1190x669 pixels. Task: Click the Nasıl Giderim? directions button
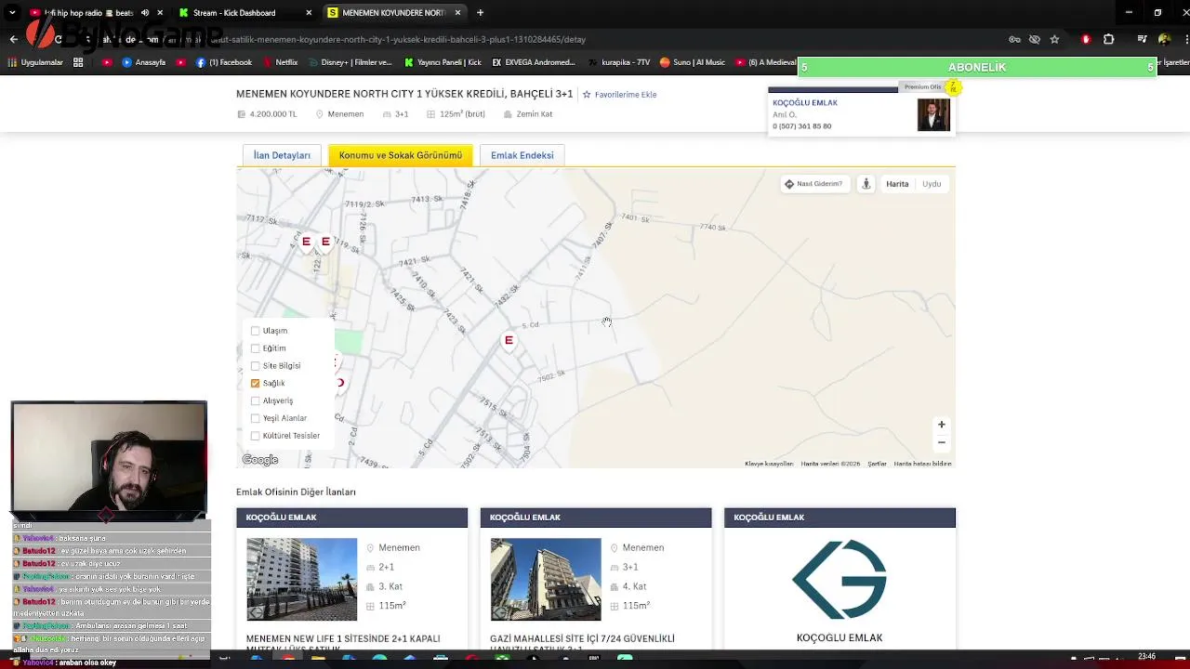coord(813,184)
